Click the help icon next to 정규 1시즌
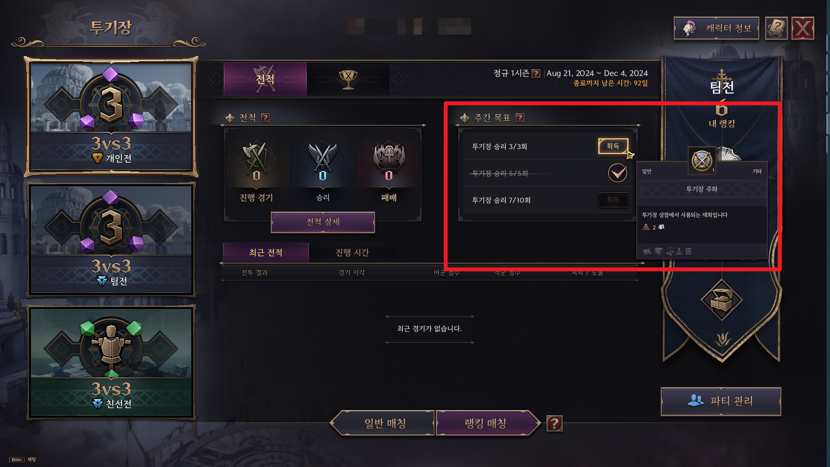This screenshot has height=467, width=830. click(536, 74)
